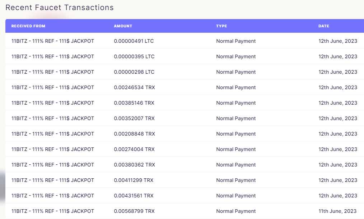Image resolution: width=364 pixels, height=219 pixels.
Task: Select the 0.00246534 TRX amount
Action: pos(134,87)
